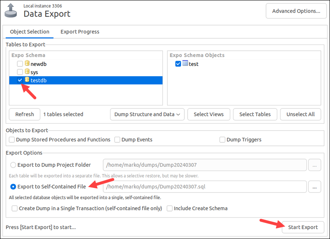The image size is (330, 239).
Task: Tick the Include Create Schema checkbox
Action: coord(170,209)
